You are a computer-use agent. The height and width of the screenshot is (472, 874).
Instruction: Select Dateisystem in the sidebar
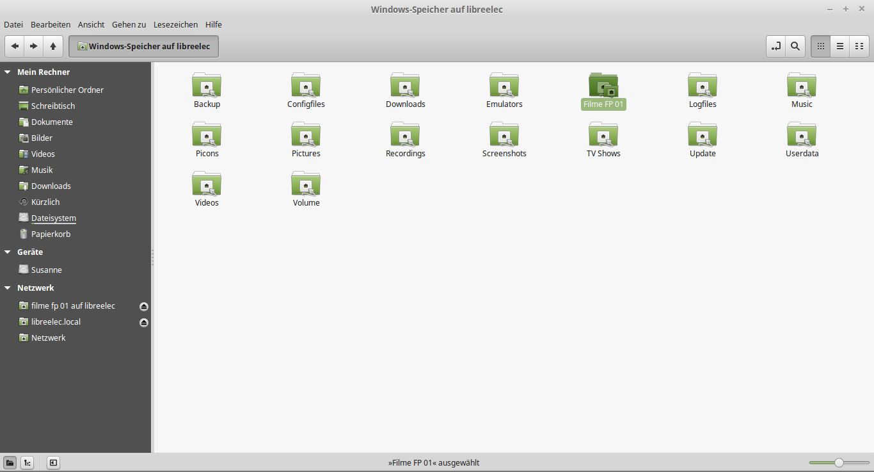point(53,218)
